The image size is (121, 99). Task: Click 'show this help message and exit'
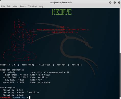pyautogui.click(x=50, y=72)
